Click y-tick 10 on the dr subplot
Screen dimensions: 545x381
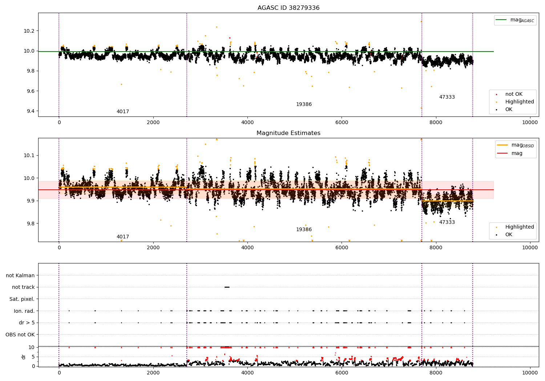point(32,347)
